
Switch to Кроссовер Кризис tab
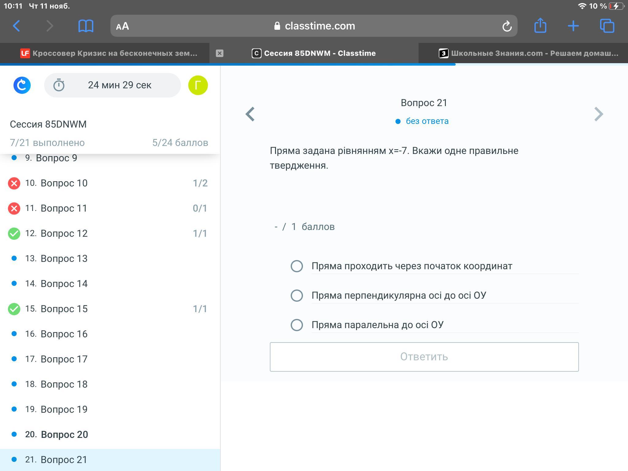(109, 53)
